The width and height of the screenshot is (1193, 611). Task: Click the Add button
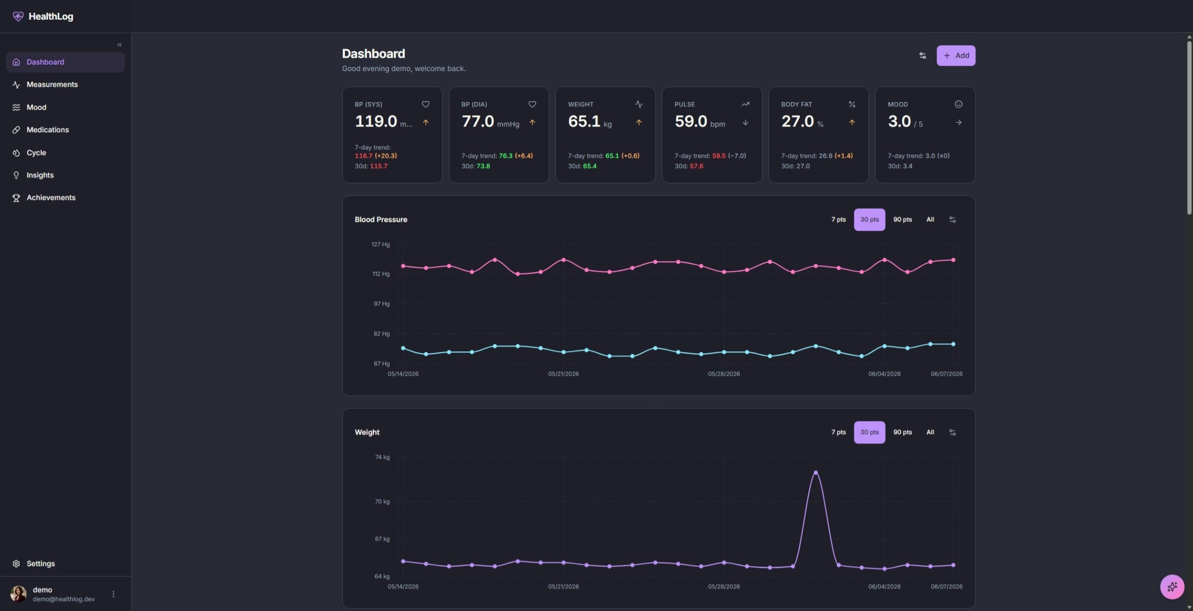[x=956, y=56]
